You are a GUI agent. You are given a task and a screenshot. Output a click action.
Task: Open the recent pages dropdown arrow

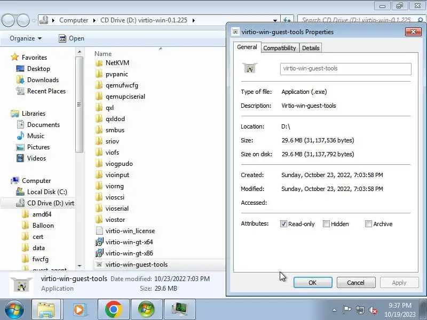tap(34, 20)
